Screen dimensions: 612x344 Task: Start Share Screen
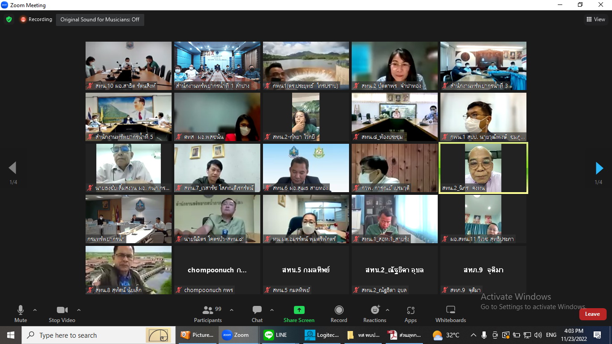coord(299,314)
